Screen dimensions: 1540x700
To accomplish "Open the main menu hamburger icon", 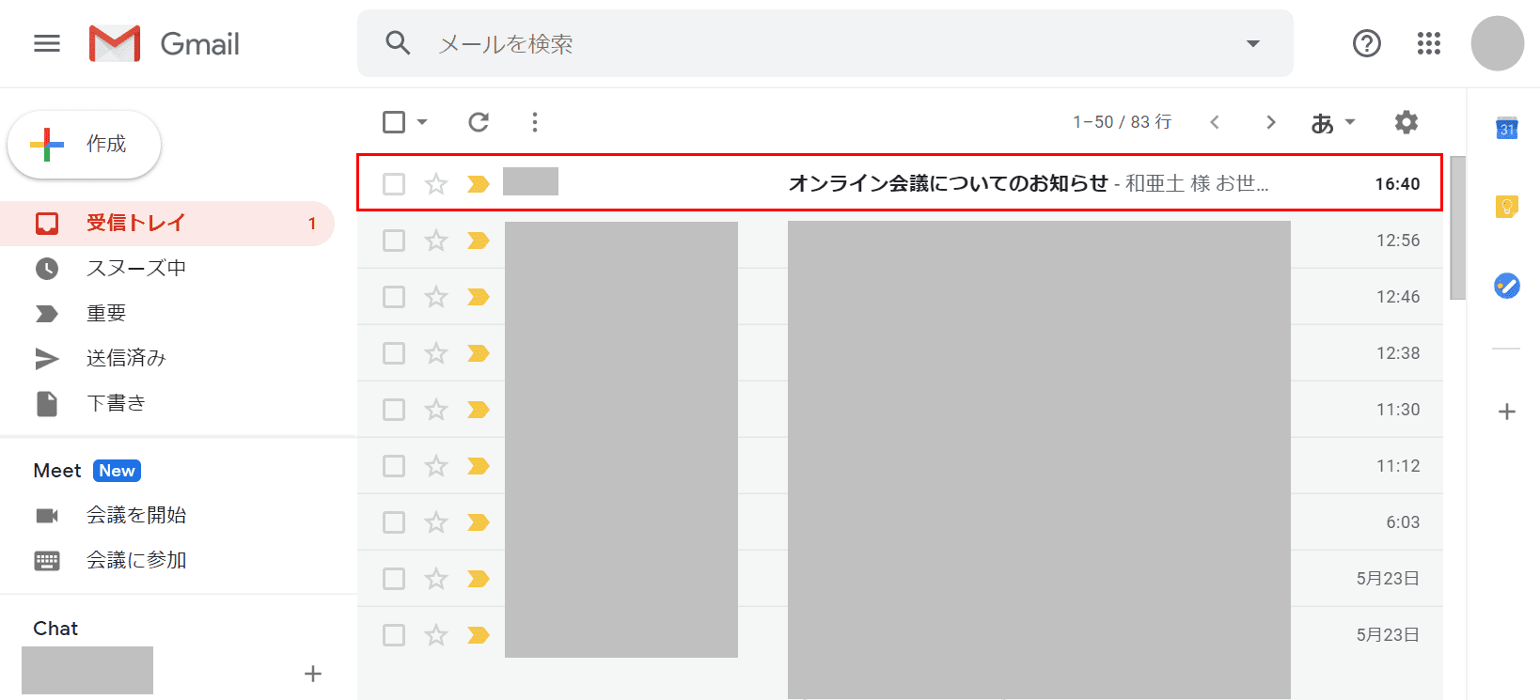I will coord(47,43).
